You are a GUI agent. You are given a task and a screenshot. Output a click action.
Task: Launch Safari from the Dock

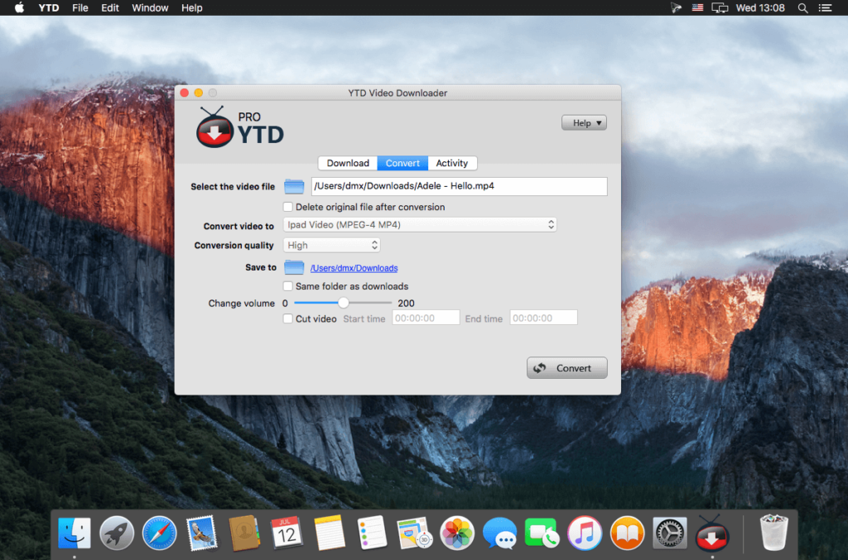click(x=160, y=533)
